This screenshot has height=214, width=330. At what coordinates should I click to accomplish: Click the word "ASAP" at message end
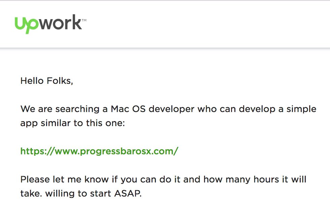tap(127, 193)
